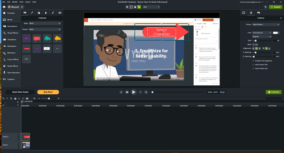Click the font Size slider handle

(255, 41)
